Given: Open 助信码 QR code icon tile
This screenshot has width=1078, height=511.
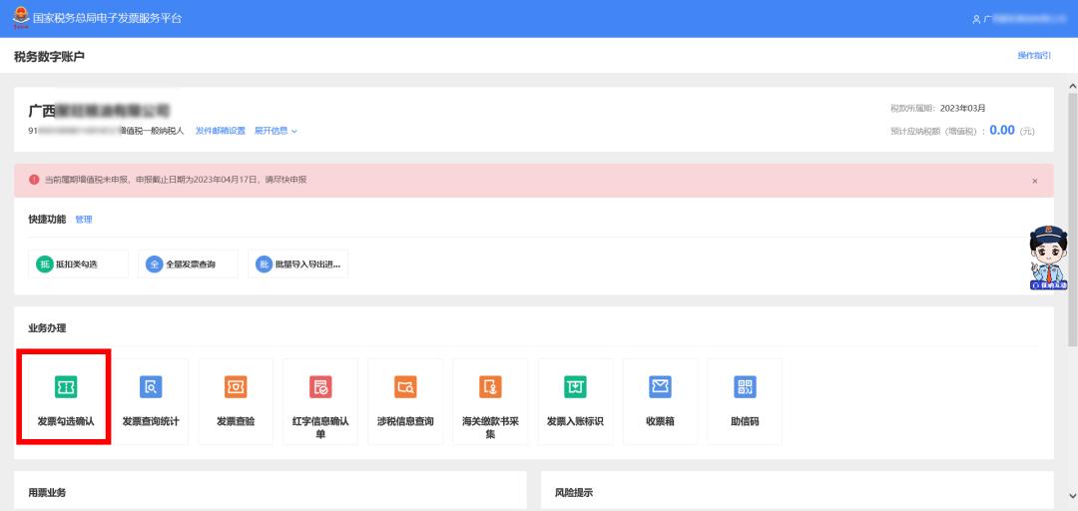Looking at the screenshot, I should point(745,401).
